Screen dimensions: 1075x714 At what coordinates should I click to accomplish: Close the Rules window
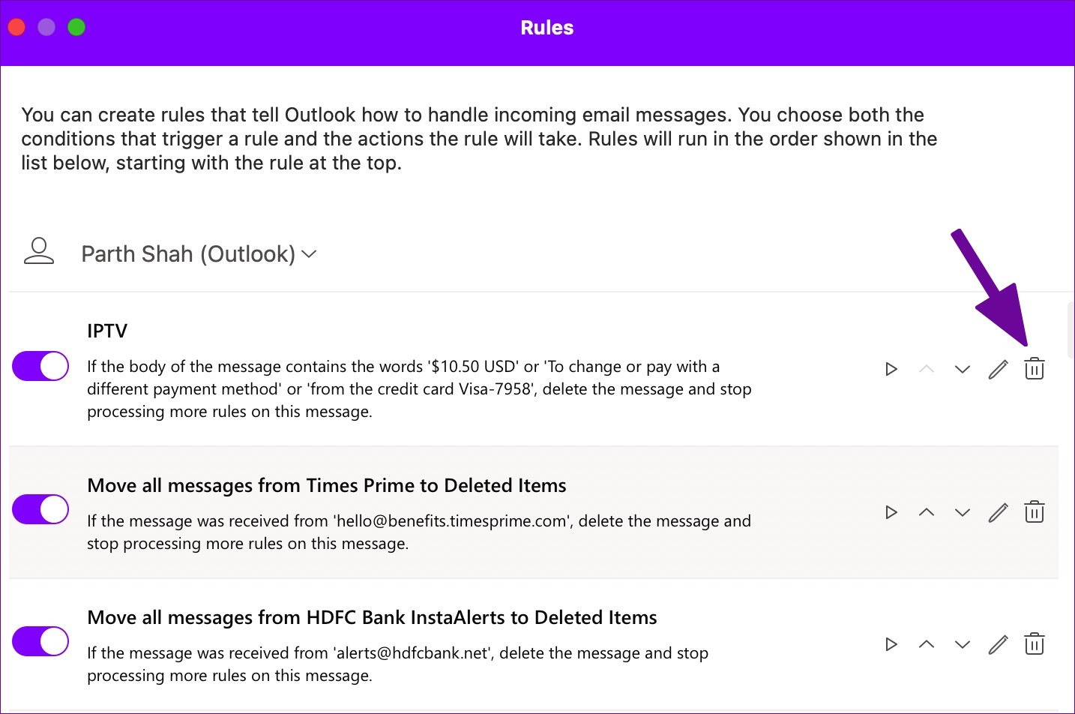pyautogui.click(x=16, y=28)
